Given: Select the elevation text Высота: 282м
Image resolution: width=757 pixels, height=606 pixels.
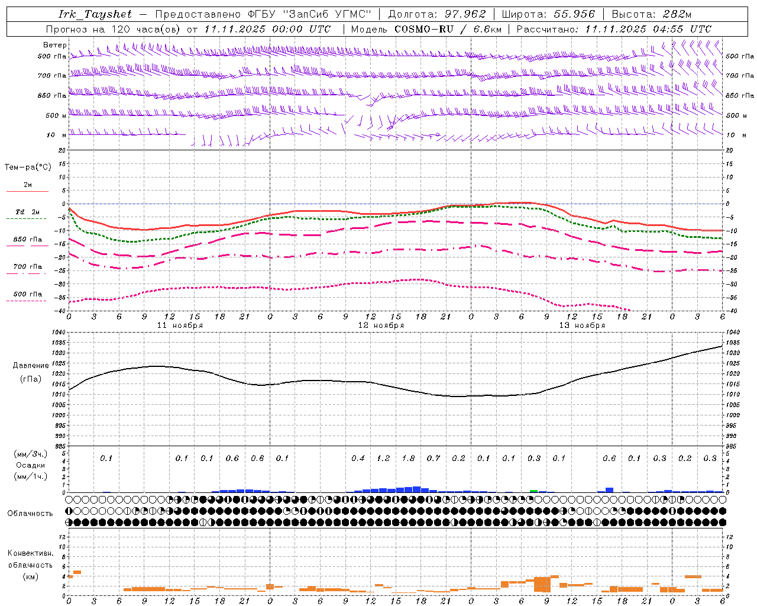Looking at the screenshot, I should click(x=651, y=14).
